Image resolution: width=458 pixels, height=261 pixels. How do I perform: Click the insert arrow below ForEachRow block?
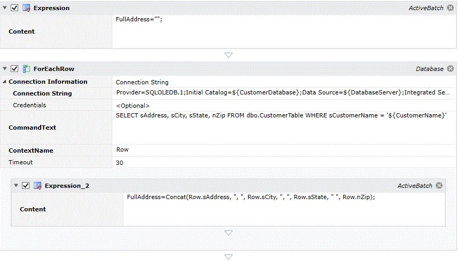[x=229, y=257]
